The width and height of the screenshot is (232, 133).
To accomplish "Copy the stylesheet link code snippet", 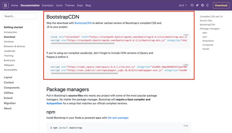I will click(x=186, y=35).
